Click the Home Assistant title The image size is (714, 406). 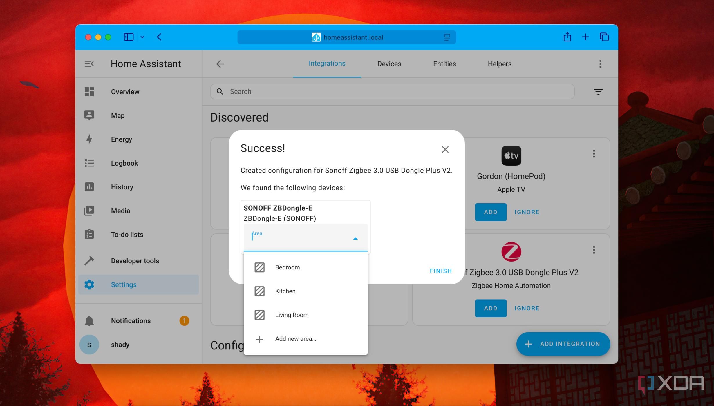(x=146, y=64)
